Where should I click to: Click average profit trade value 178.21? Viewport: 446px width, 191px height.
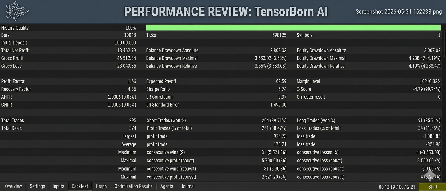pos(280,144)
